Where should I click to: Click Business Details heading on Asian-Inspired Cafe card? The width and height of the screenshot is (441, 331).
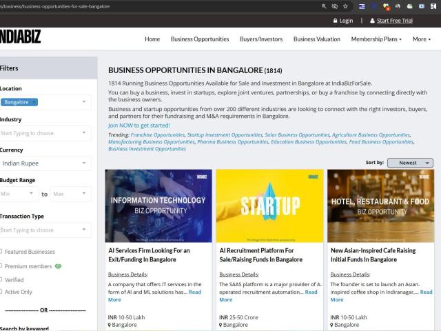[350, 274]
